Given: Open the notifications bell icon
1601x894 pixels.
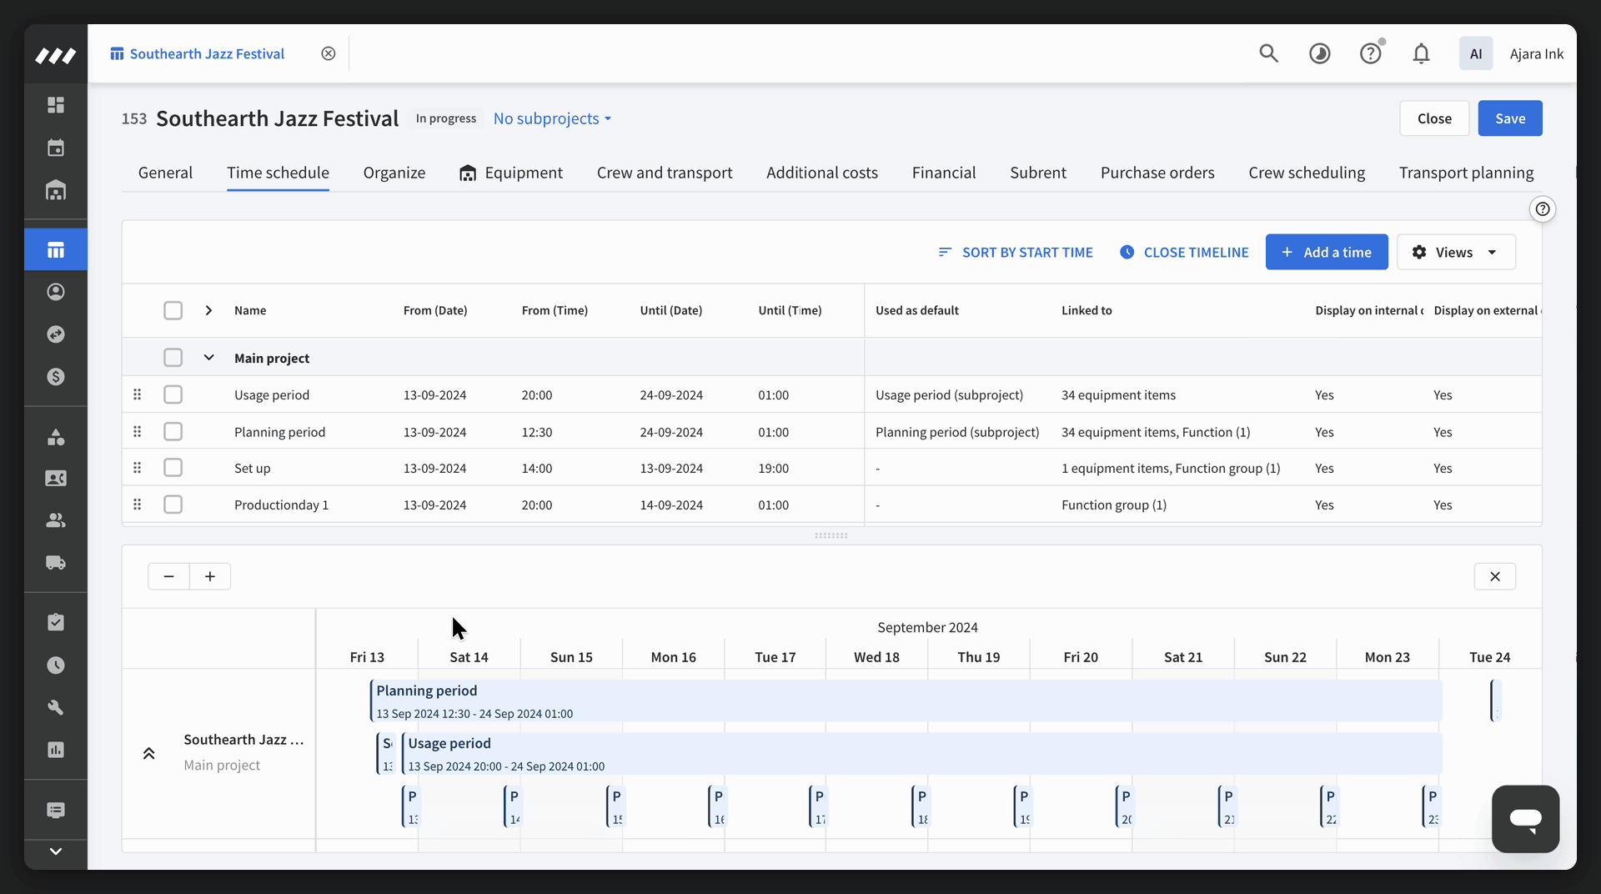Looking at the screenshot, I should click(x=1421, y=53).
